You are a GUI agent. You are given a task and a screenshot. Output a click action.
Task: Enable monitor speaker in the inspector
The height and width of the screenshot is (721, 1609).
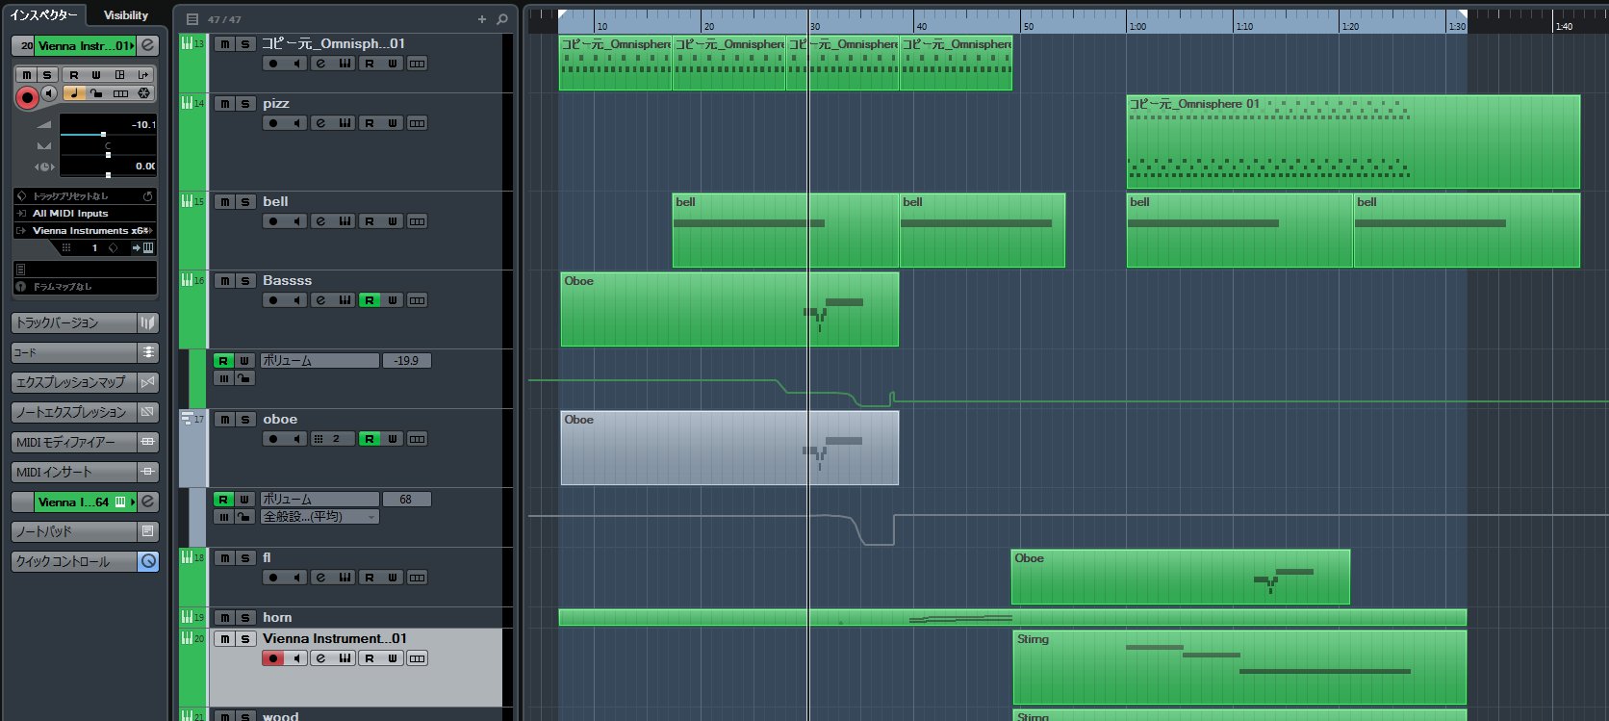tap(49, 93)
